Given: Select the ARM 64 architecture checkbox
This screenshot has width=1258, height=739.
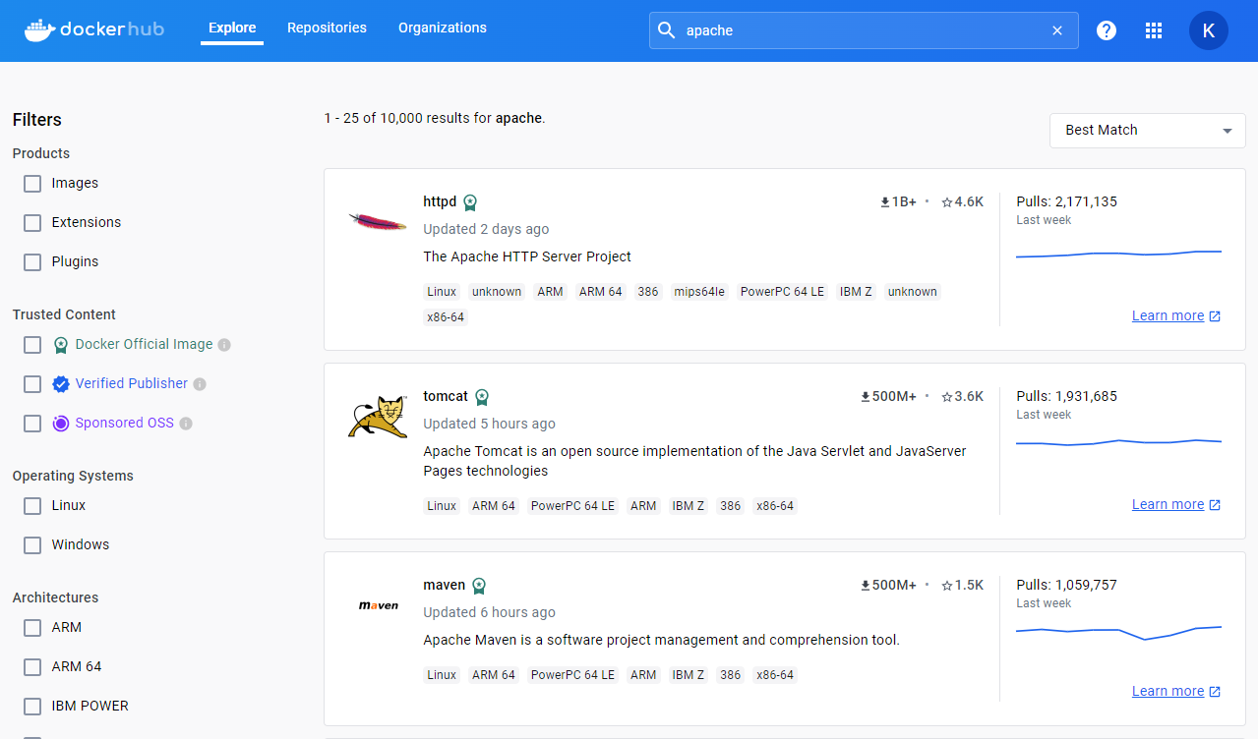Looking at the screenshot, I should click(x=32, y=667).
